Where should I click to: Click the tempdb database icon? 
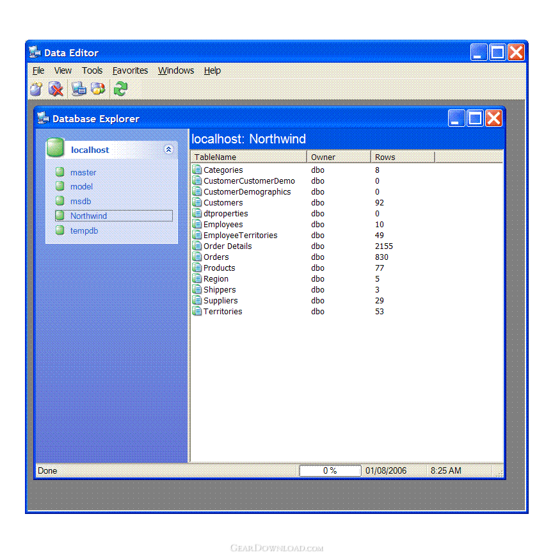pos(60,230)
